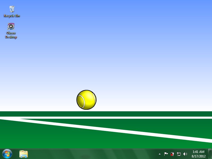Image resolution: width=212 pixels, height=159 pixels.
Task: Click the 1:41 AM clock in the taskbar
Action: [198, 152]
